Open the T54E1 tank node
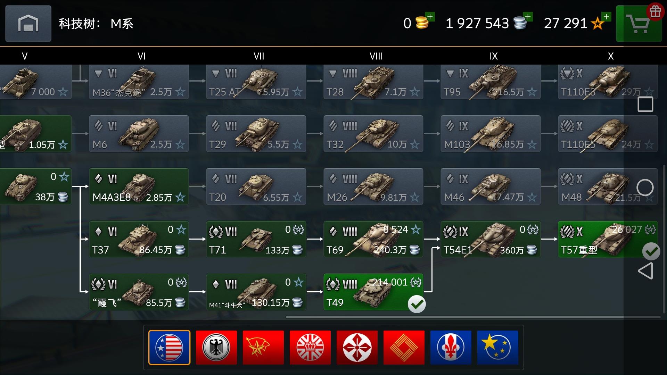The height and width of the screenshot is (375, 667). pyautogui.click(x=491, y=239)
